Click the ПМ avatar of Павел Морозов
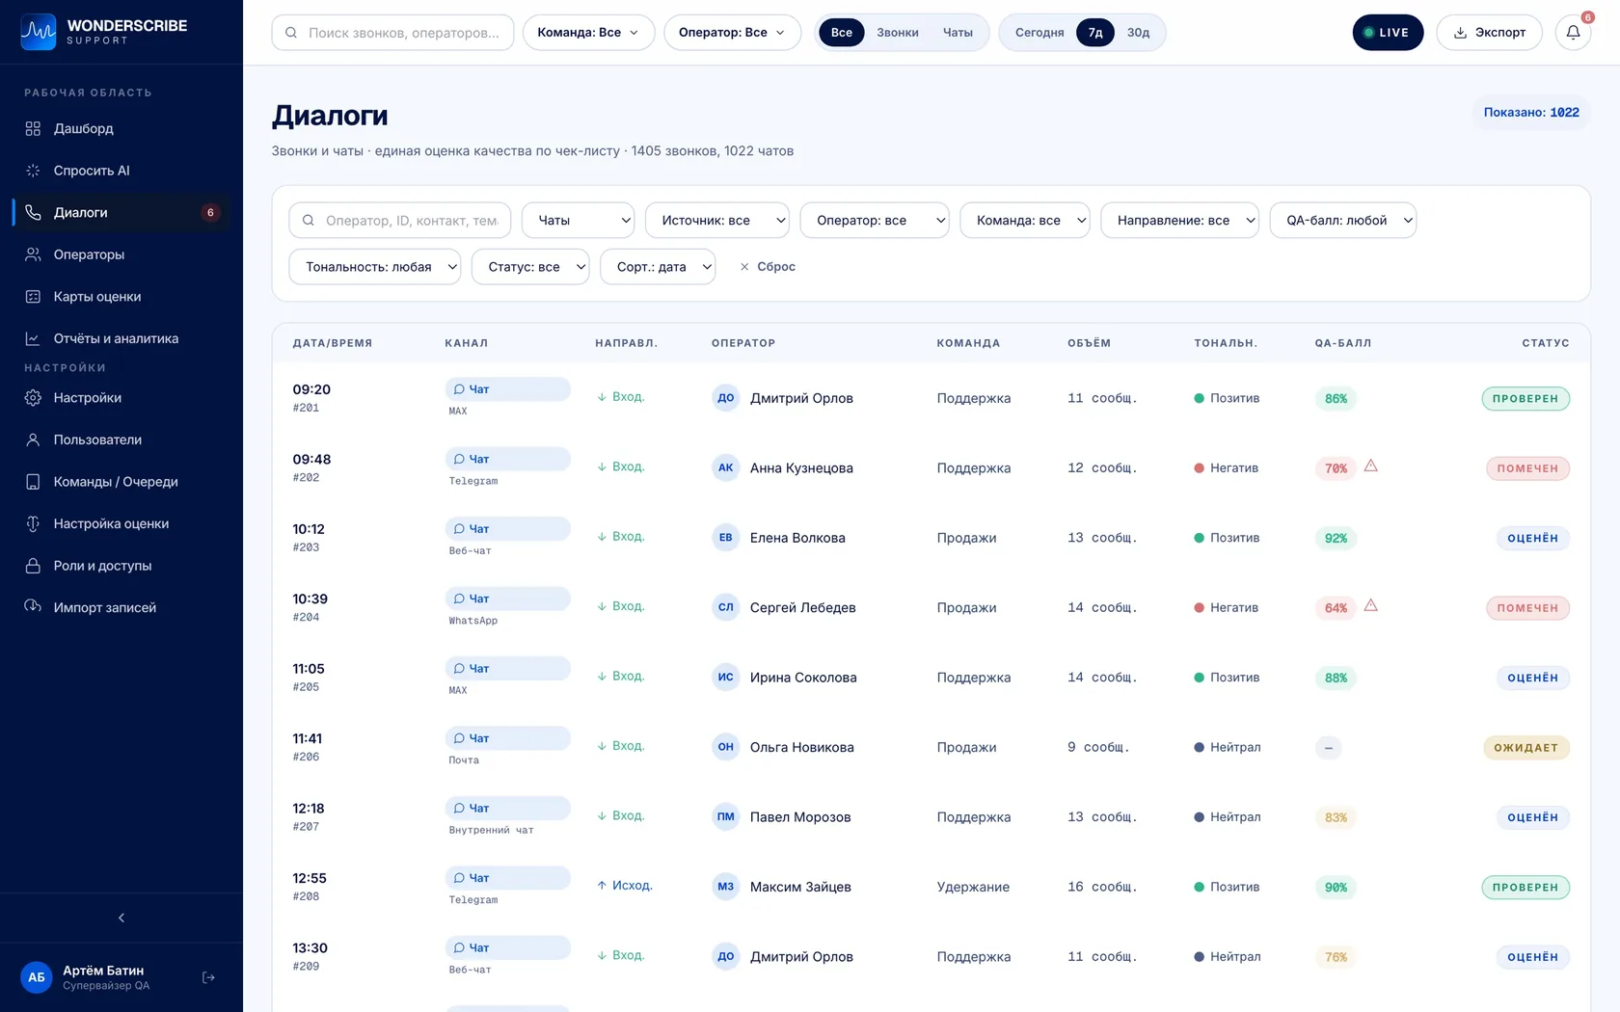This screenshot has height=1012, width=1620. (725, 817)
